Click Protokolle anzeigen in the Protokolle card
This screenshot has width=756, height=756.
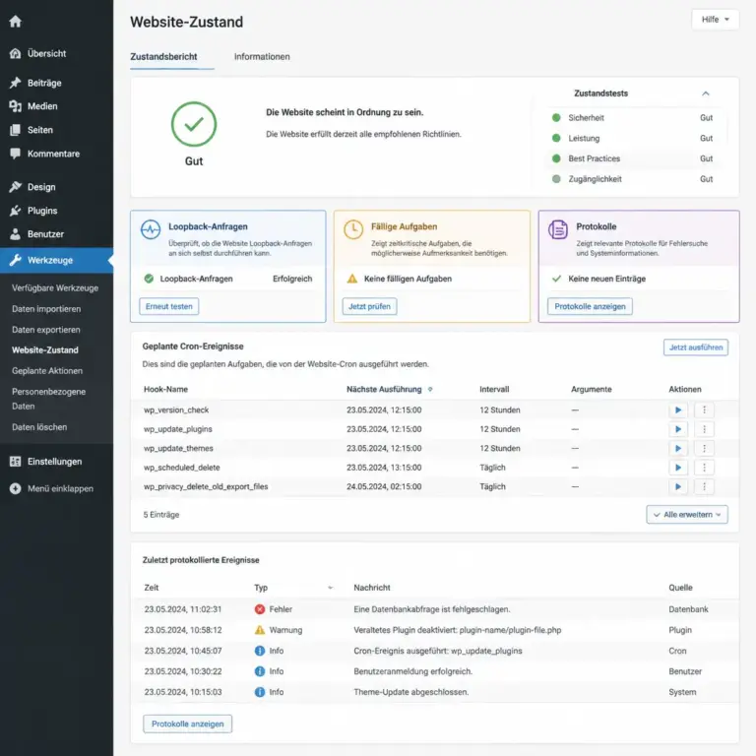click(x=590, y=306)
